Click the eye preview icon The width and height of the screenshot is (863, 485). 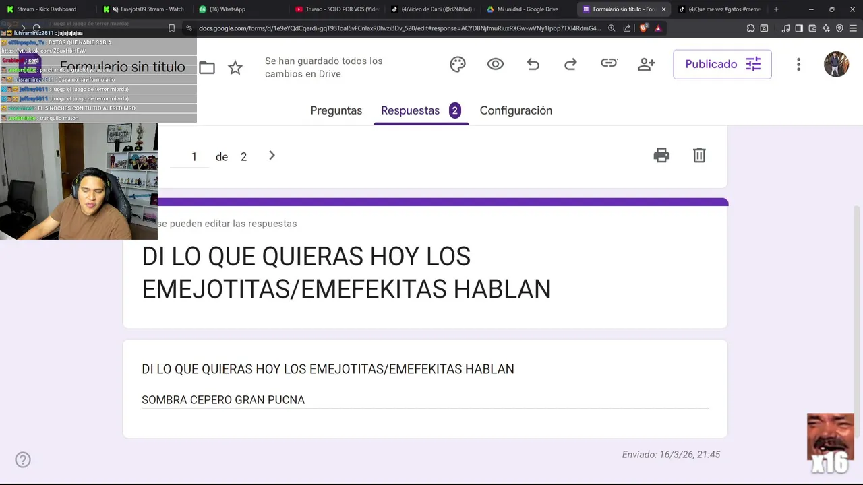496,64
